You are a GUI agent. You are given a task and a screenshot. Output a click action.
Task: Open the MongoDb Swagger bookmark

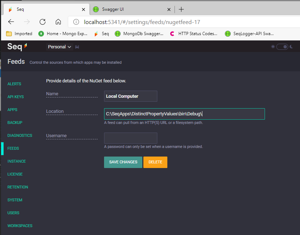[x=139, y=34]
